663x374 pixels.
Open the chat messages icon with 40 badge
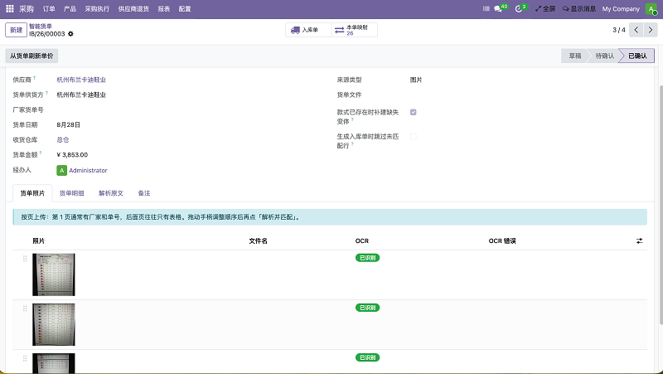point(498,9)
